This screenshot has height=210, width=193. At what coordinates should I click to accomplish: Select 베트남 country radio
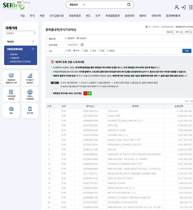pyautogui.click(x=108, y=50)
